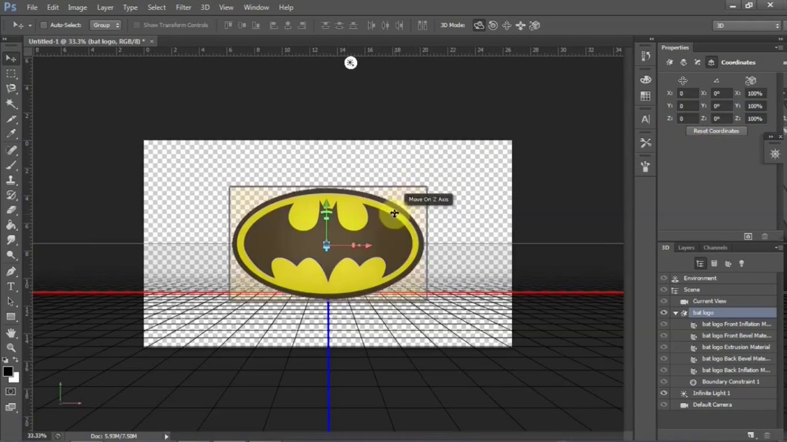Activate the Slide 3D Object mode
Viewport: 787px width, 442px height.
click(521, 25)
